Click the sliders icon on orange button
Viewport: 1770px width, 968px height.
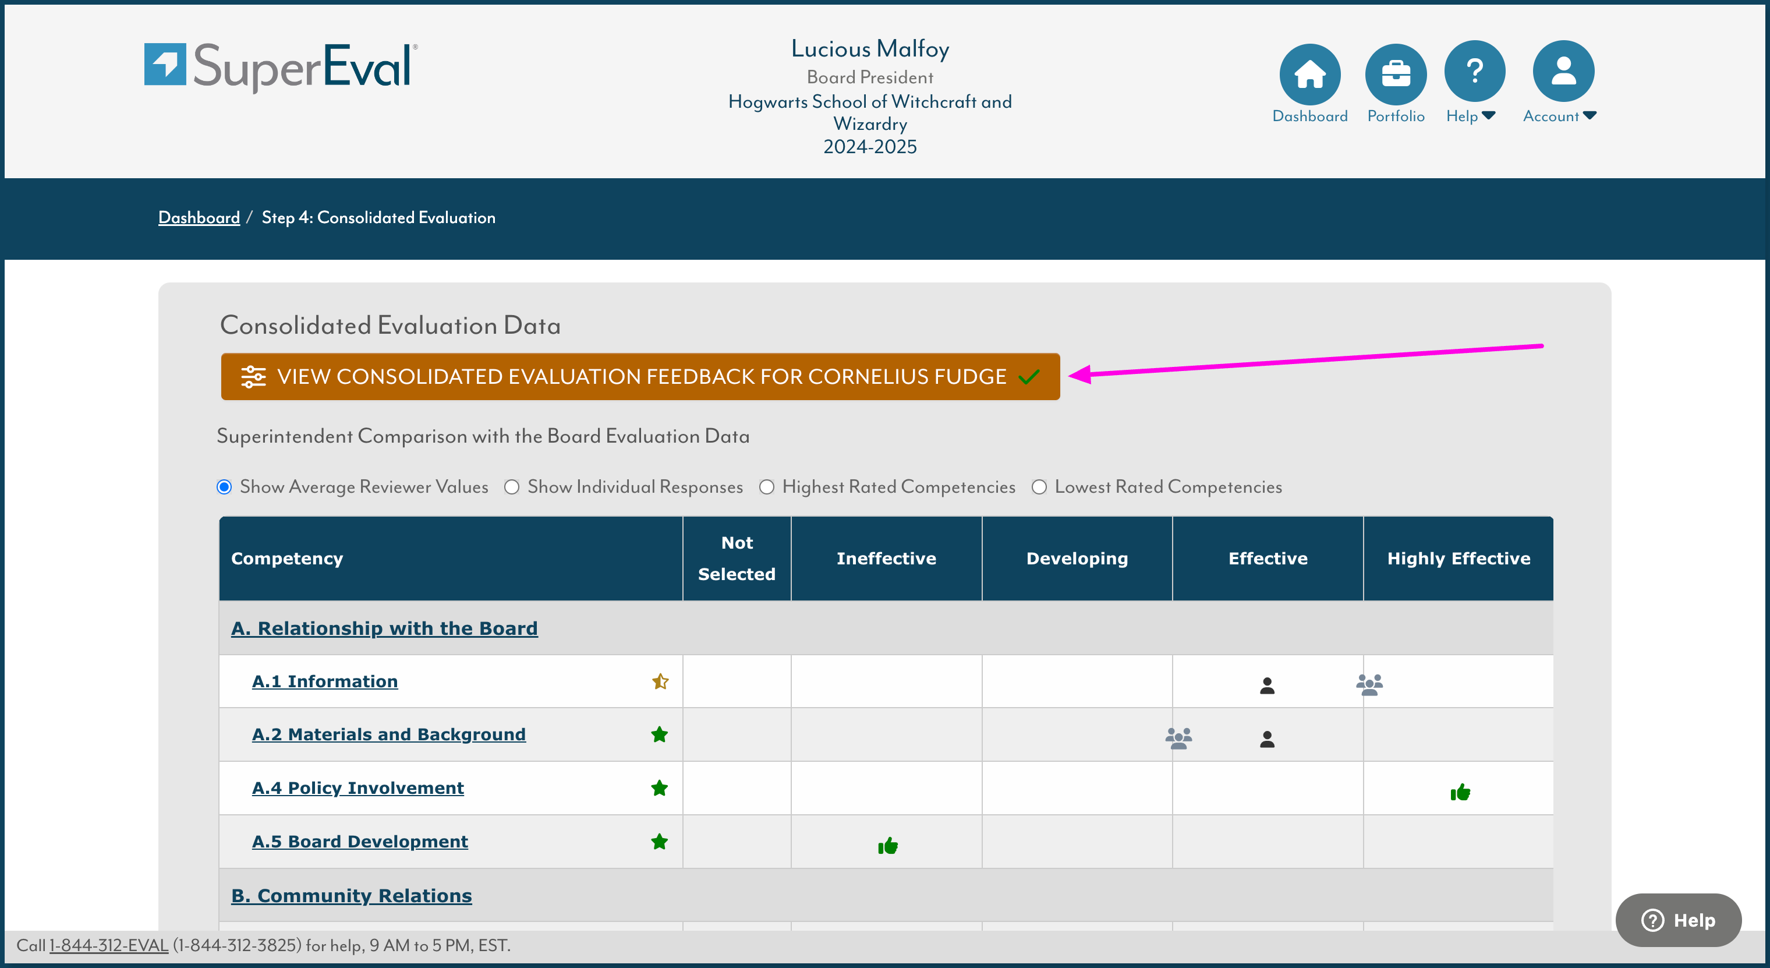click(253, 377)
